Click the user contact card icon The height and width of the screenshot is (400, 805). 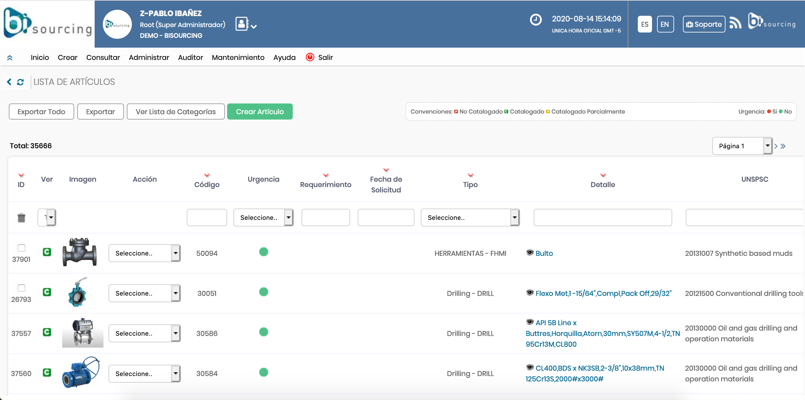(242, 24)
